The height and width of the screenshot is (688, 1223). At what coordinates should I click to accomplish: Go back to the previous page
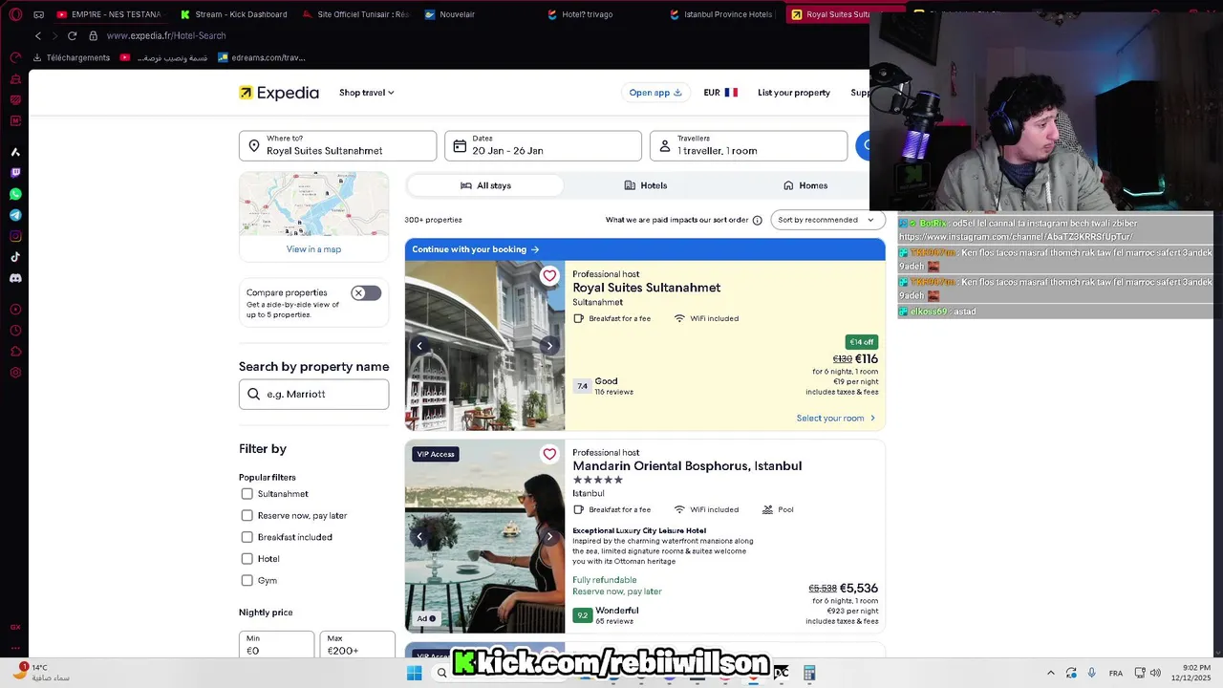click(38, 35)
